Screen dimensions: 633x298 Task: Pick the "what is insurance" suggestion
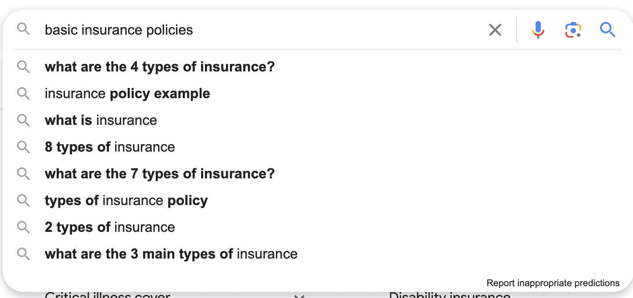click(101, 121)
